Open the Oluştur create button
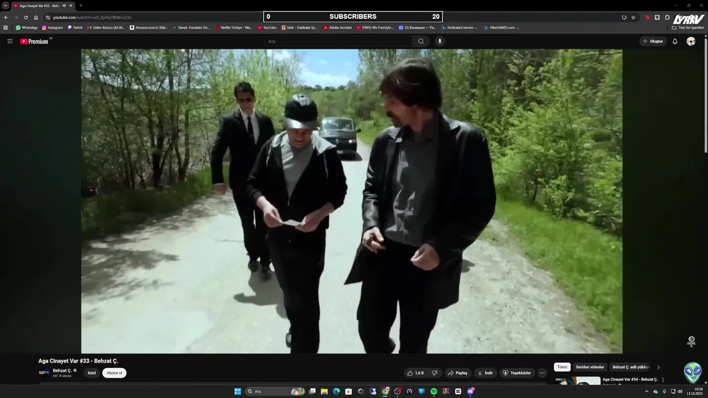 pyautogui.click(x=653, y=41)
